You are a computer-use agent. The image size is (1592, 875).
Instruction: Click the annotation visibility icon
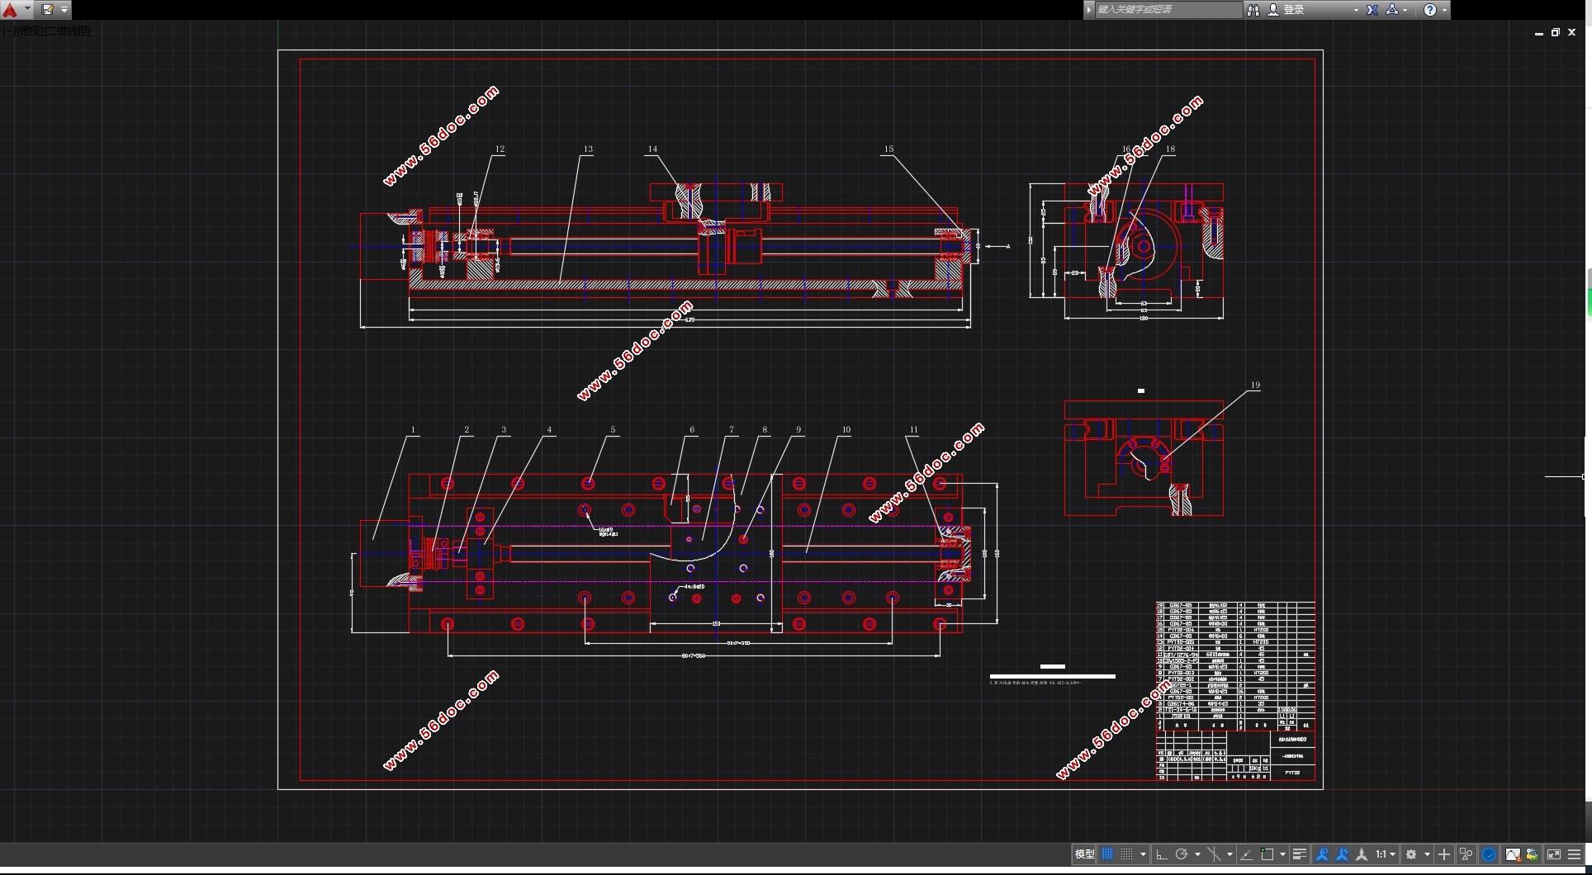tap(1322, 854)
